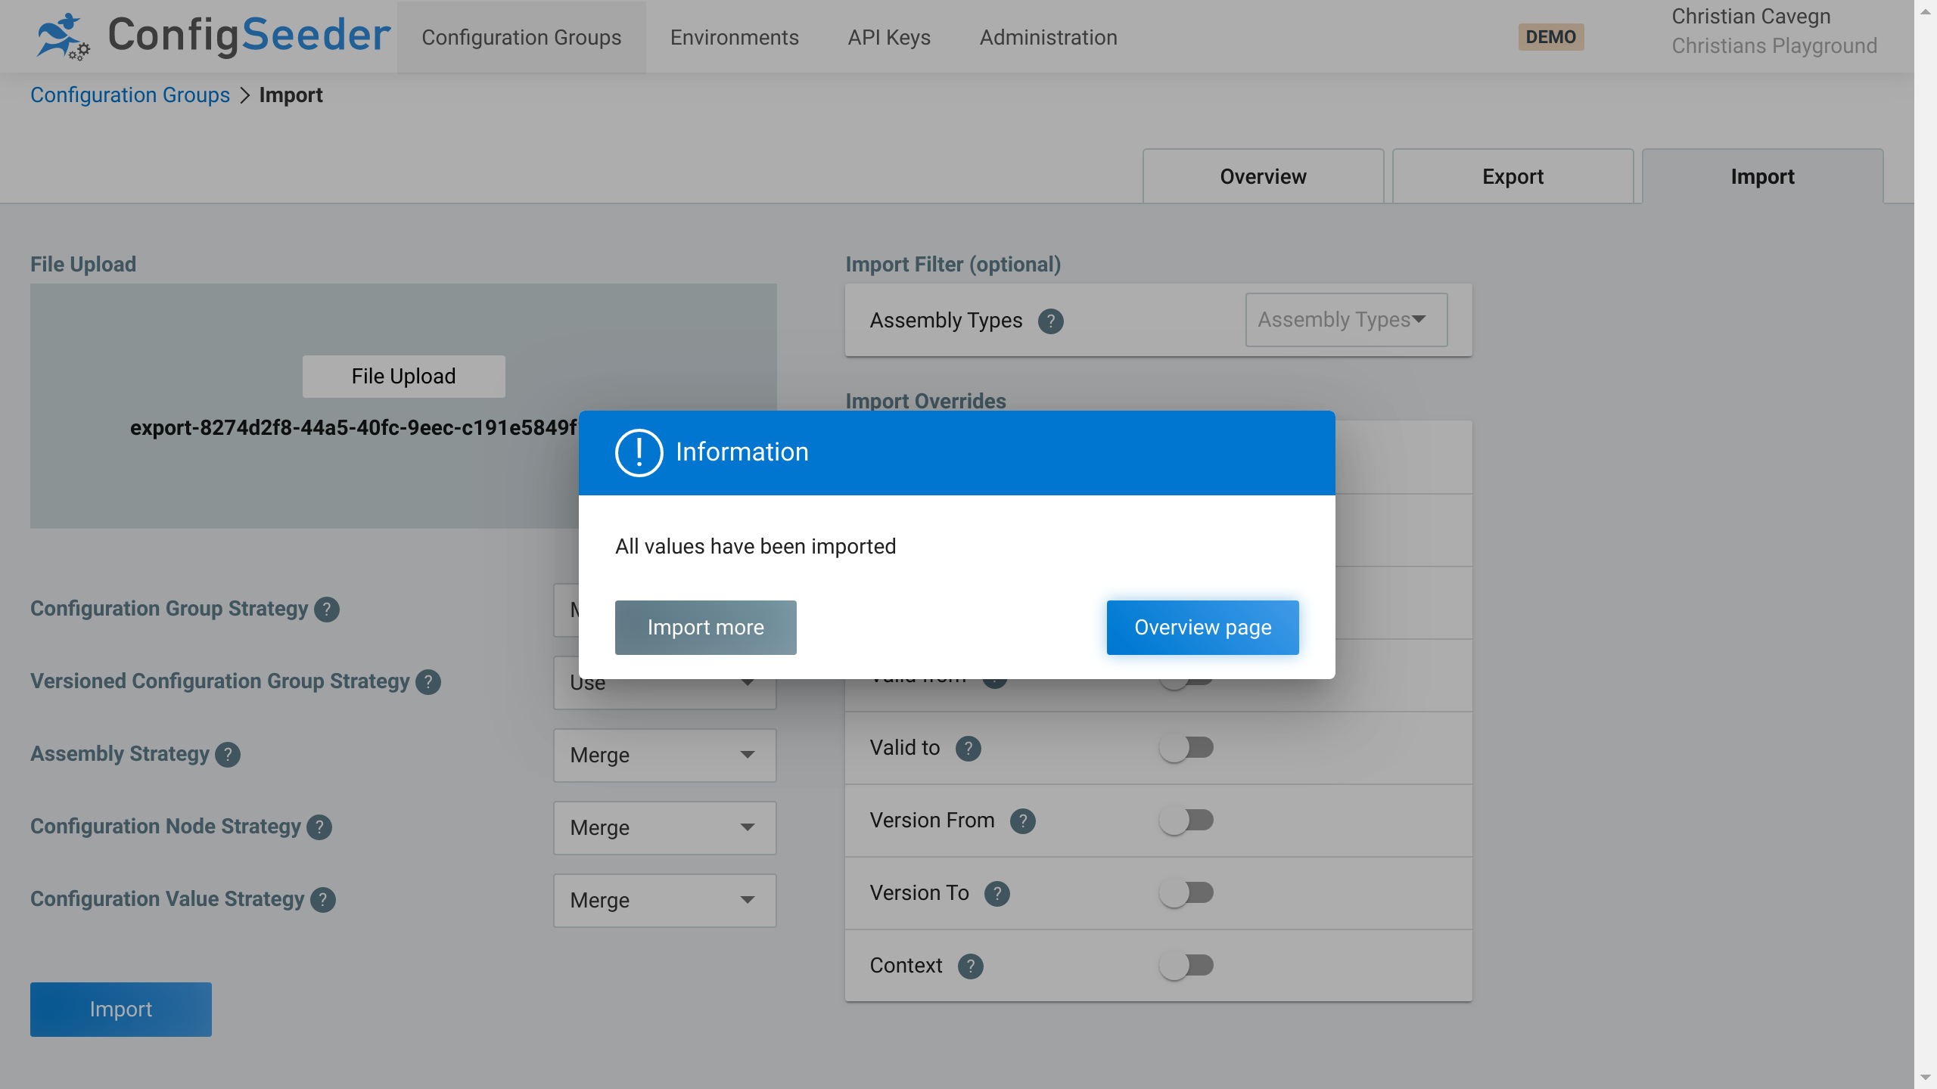Expand the Assembly Strategy Merge dropdown
This screenshot has height=1089, width=1937.
(x=664, y=755)
